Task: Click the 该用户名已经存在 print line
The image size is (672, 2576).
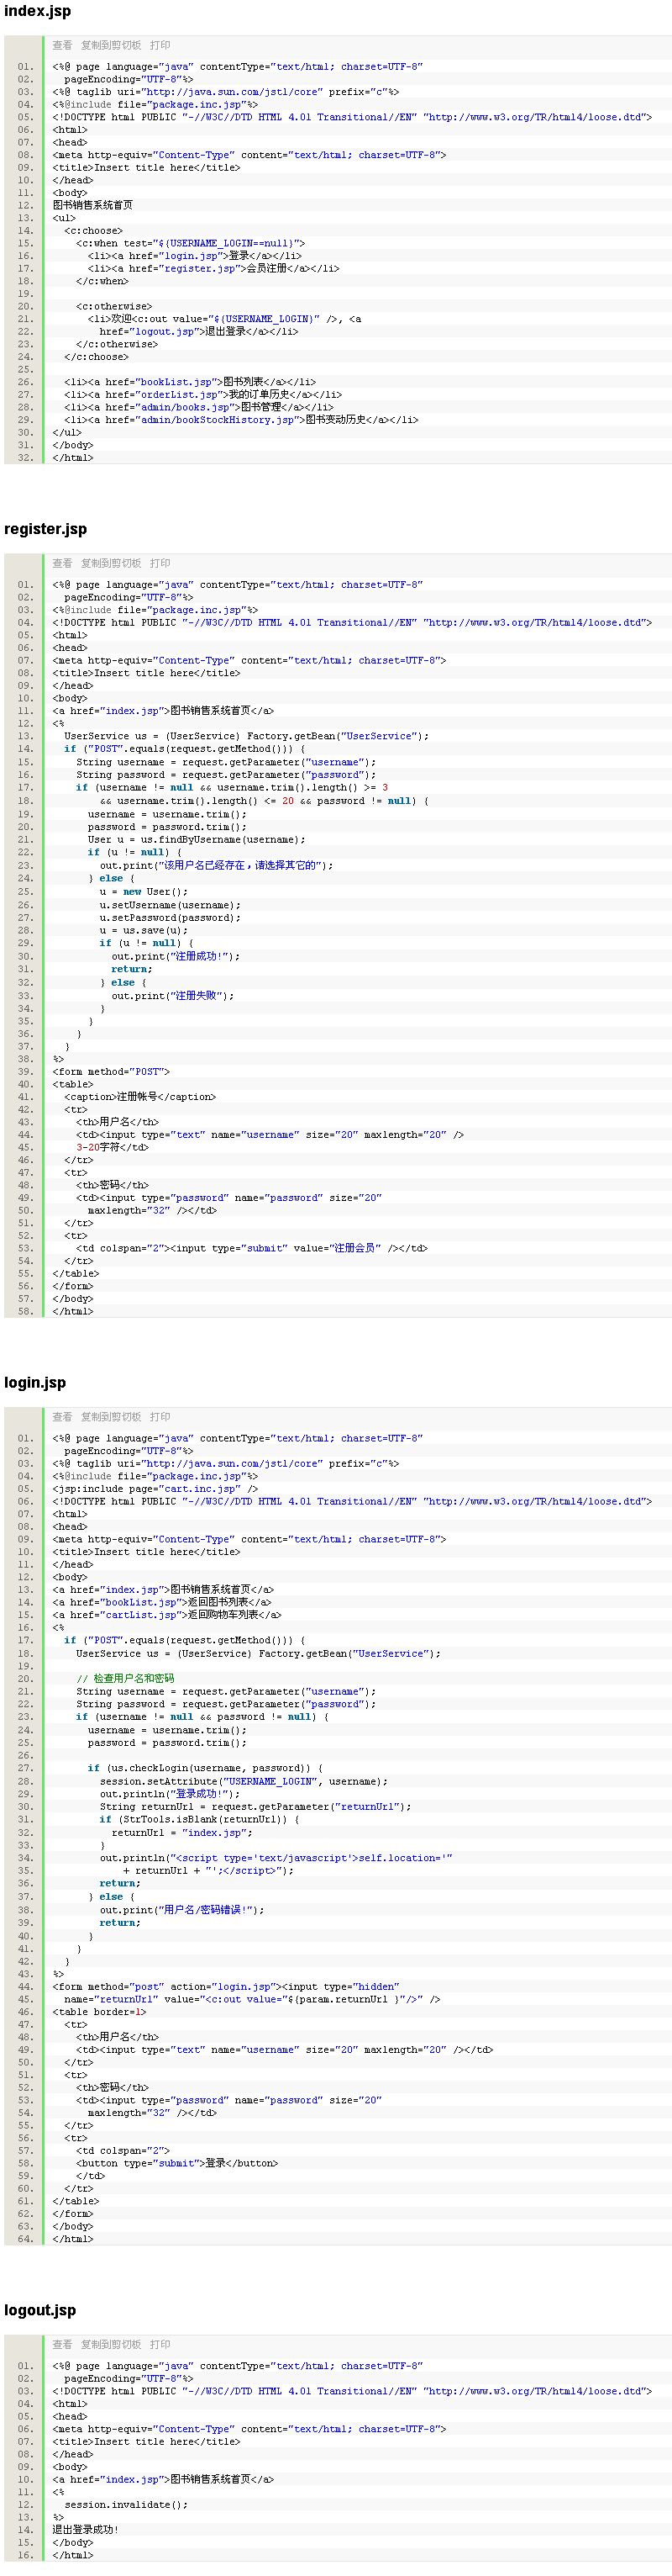Action: tap(217, 866)
